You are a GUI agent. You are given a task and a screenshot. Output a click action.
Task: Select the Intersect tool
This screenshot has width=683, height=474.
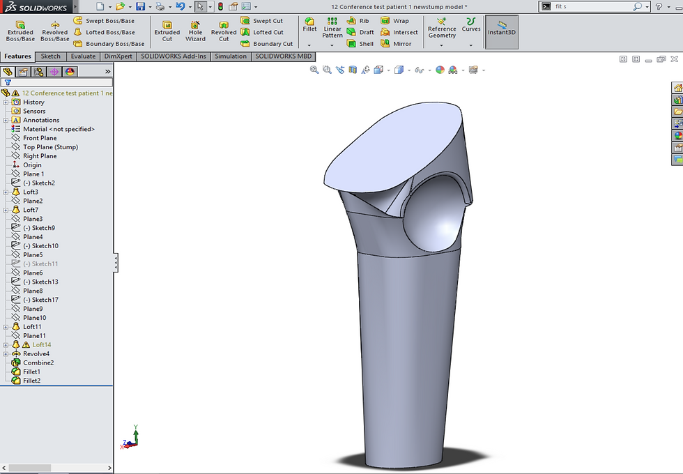399,32
